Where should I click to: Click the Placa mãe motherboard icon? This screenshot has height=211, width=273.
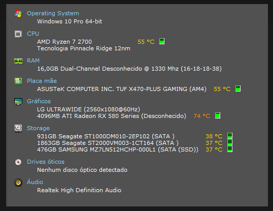pos(18,81)
